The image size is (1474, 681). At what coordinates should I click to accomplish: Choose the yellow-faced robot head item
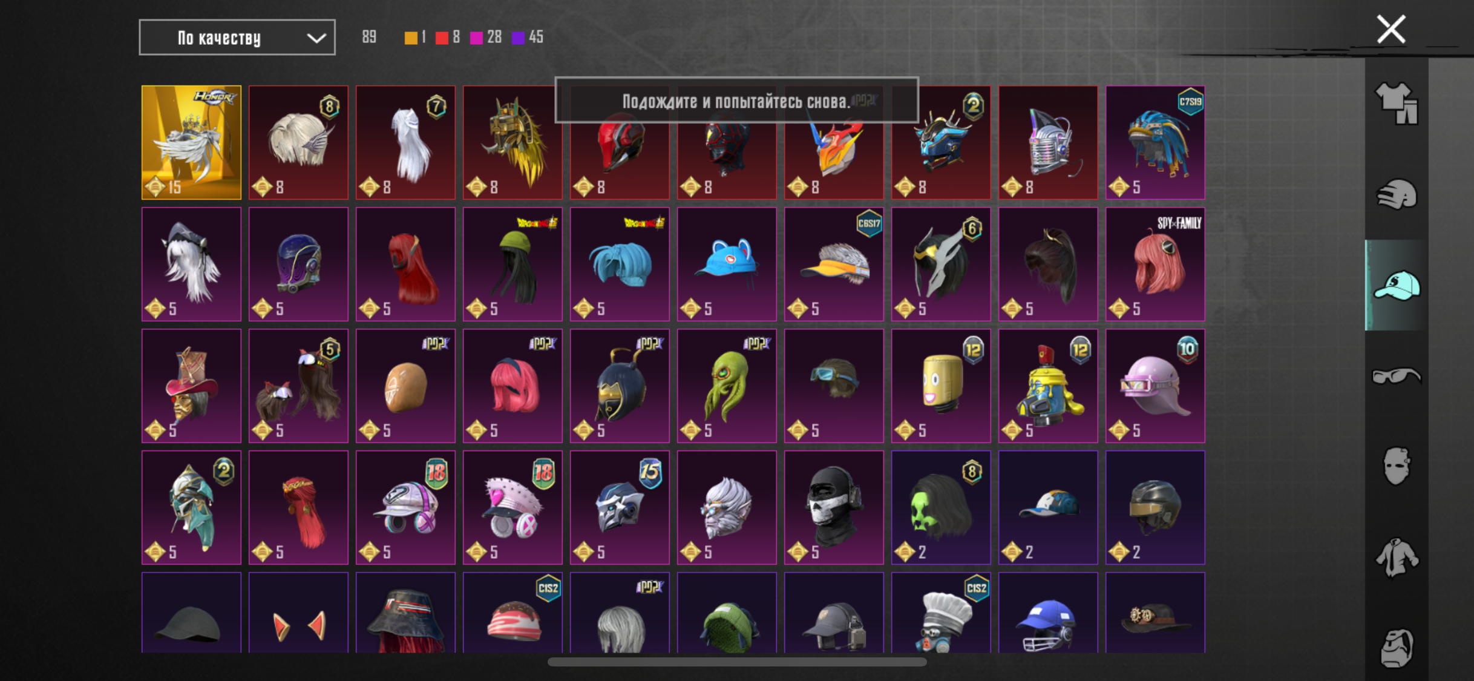click(941, 386)
